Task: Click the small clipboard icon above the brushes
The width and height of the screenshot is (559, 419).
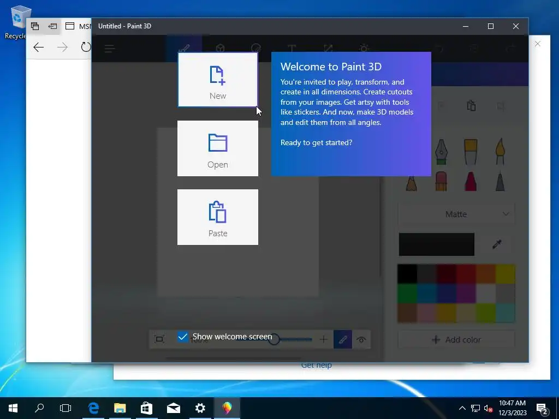Action: click(x=471, y=106)
